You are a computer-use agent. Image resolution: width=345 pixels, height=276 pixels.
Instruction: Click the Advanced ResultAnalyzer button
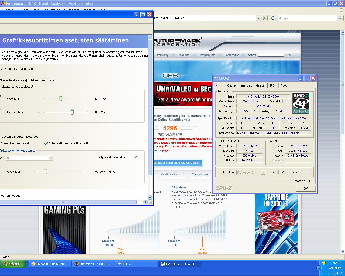[178, 163]
